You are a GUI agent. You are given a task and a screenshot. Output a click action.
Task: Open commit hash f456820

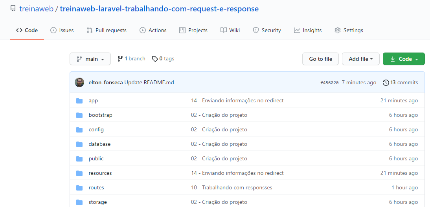click(329, 83)
